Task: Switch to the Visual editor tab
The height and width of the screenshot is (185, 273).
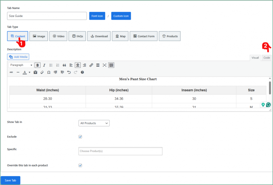Action: [255, 58]
